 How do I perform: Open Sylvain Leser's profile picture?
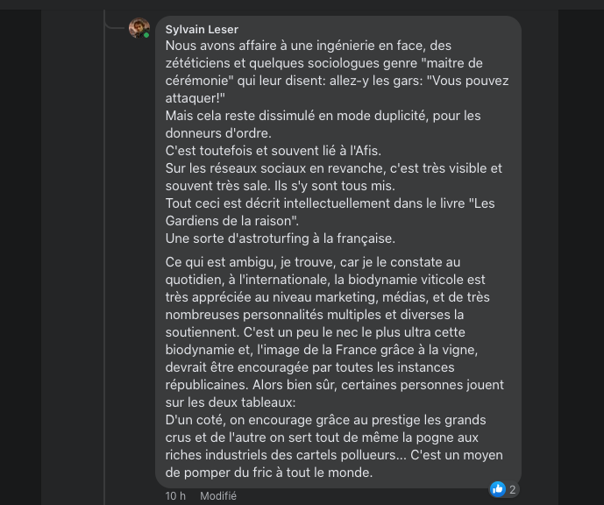(139, 27)
